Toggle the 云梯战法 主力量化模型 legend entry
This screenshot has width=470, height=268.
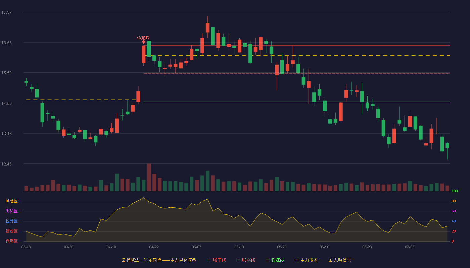[159, 260]
